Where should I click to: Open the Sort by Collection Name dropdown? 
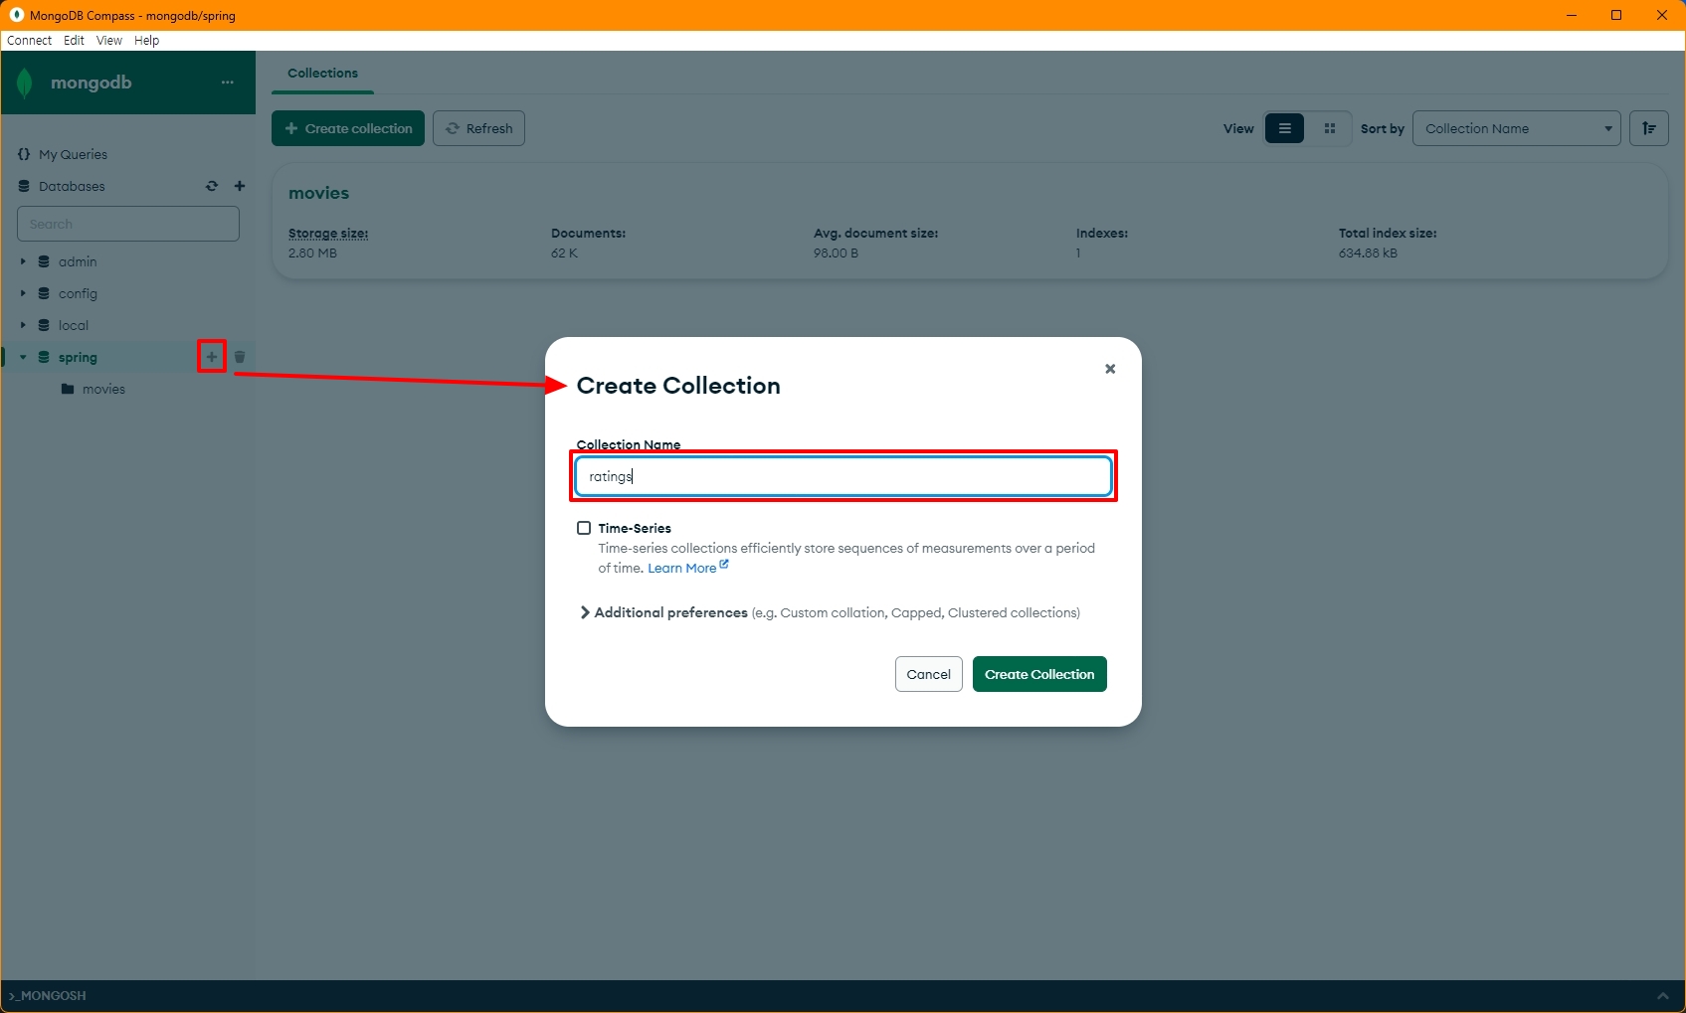(1517, 128)
